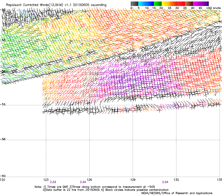Image resolution: width=222 pixels, height=195 pixels.
Task: Click the brown 35-40 knots color segment
Action: coord(189,4)
